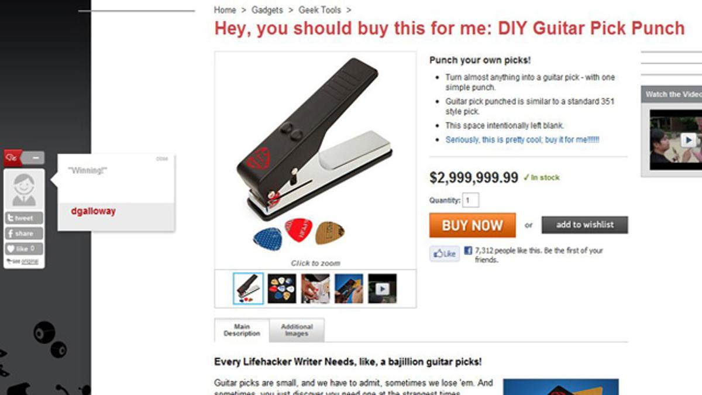Open the Gadgets breadcrumb link
Screen dimensions: 702x395
267,10
